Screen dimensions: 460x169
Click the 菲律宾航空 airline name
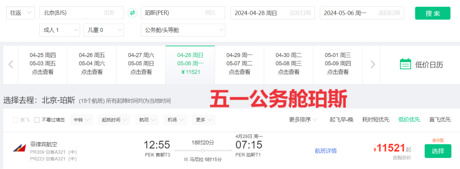click(44, 144)
